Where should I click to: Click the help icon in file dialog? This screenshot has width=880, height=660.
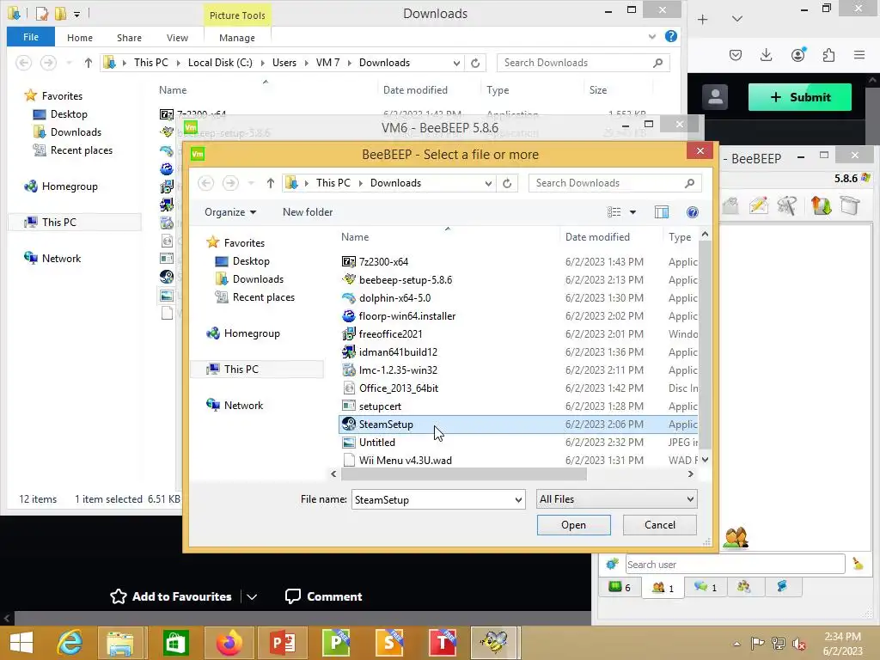(693, 212)
